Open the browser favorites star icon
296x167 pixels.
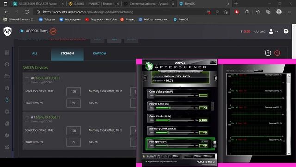[258, 12]
